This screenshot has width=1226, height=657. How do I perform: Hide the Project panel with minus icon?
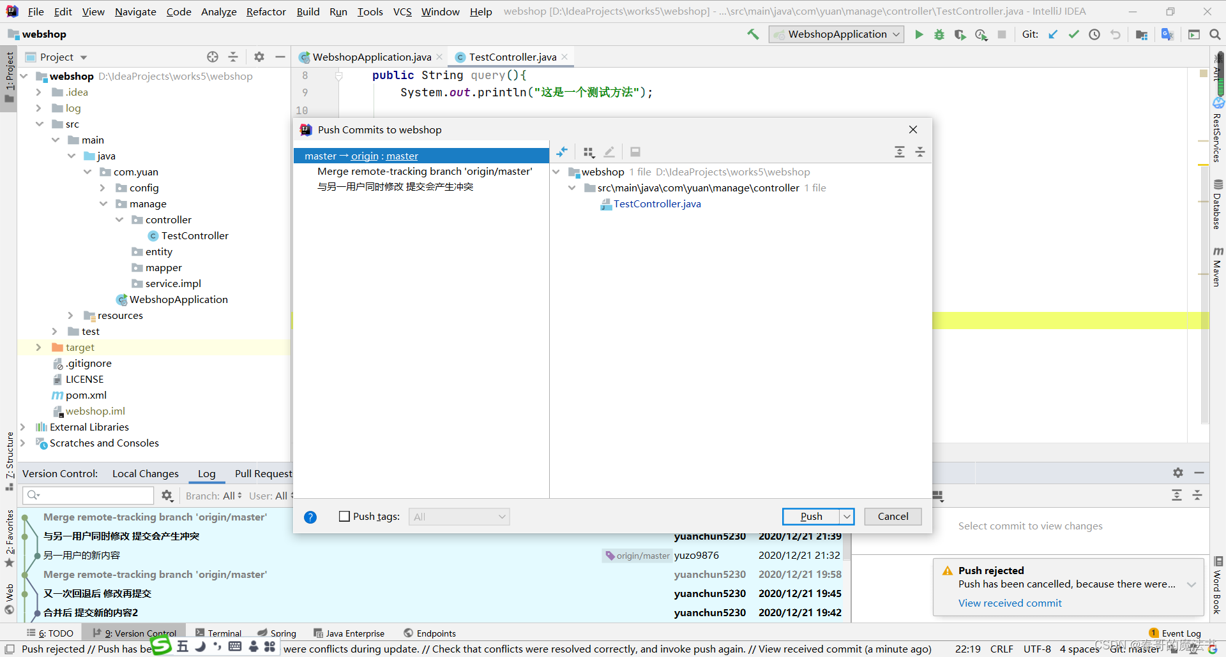tap(280, 57)
